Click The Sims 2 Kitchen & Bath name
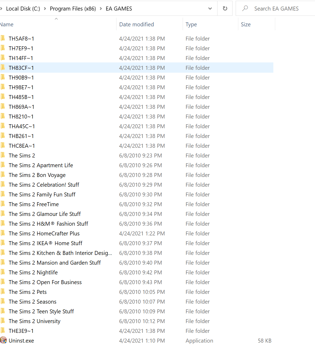The height and width of the screenshot is (346, 315). [60, 253]
